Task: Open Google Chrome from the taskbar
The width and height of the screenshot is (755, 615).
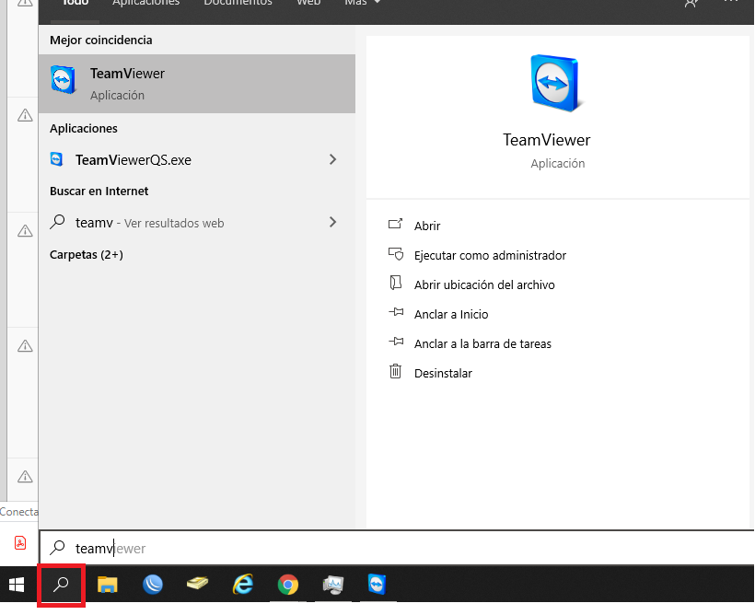Action: pyautogui.click(x=288, y=585)
